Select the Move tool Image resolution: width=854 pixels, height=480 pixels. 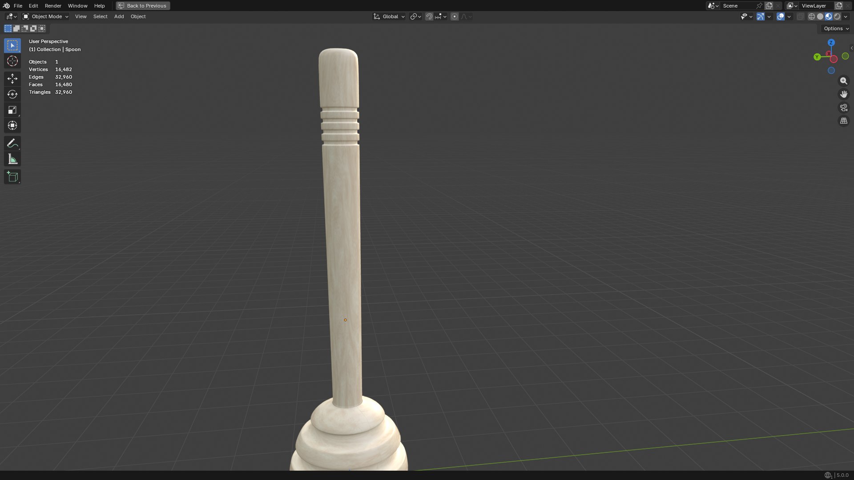pos(12,79)
